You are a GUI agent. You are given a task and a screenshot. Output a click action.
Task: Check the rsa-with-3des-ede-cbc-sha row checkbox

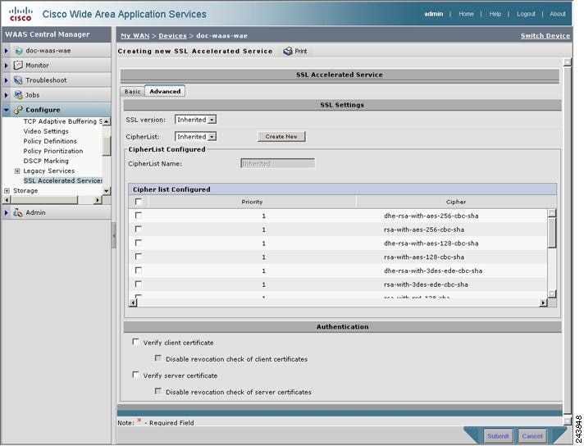click(138, 284)
